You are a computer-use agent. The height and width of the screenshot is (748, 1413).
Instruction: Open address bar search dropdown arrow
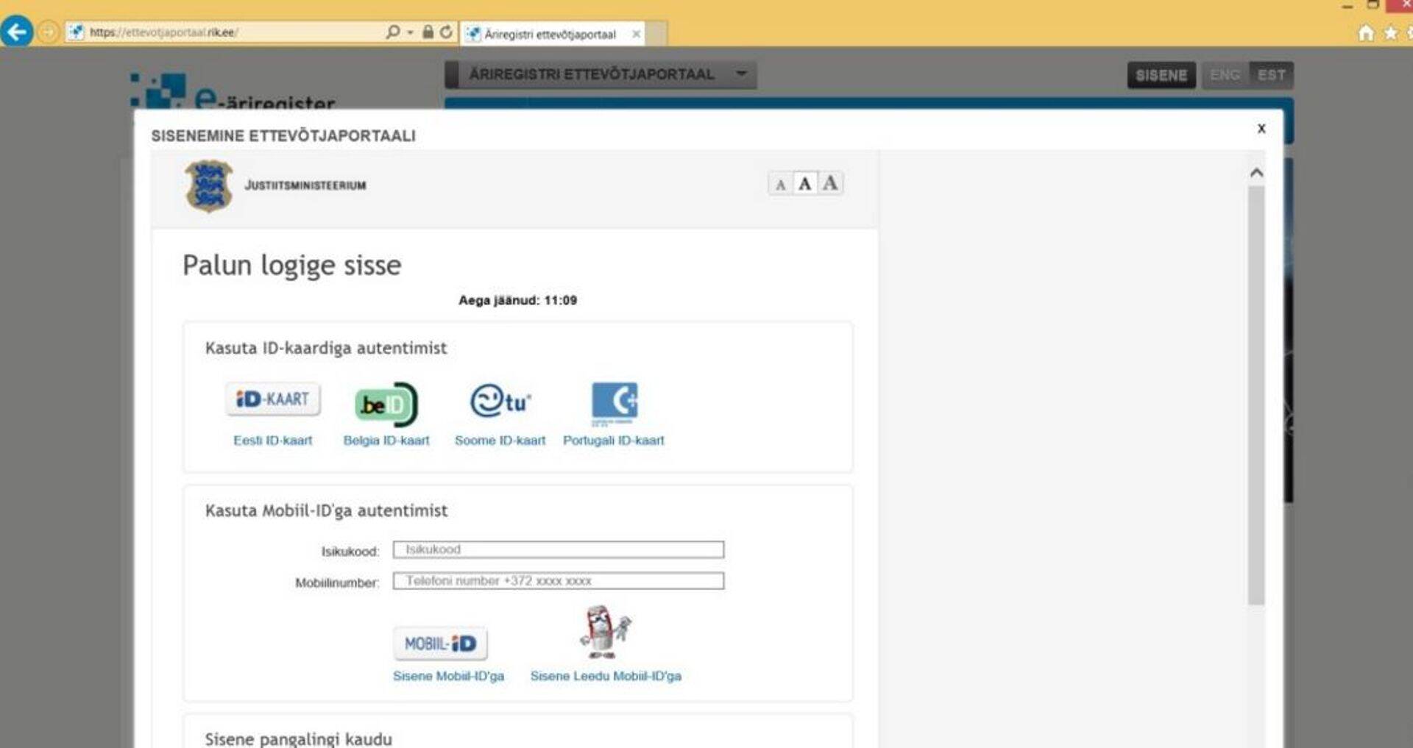[x=410, y=32]
